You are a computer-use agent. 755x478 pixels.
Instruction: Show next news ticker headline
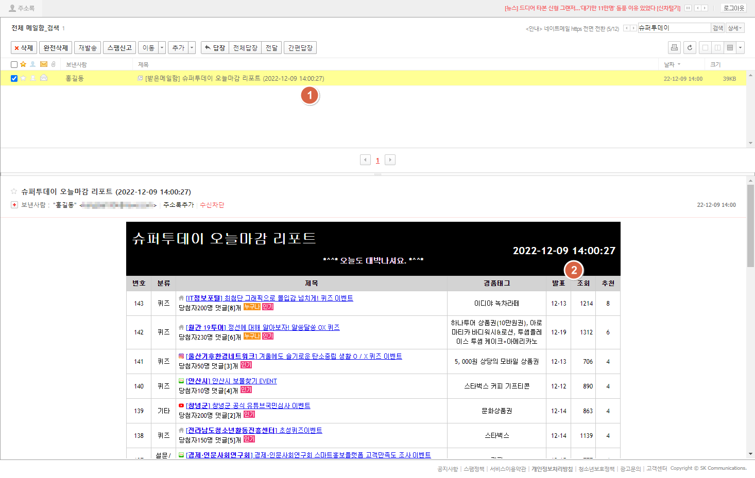pos(705,8)
